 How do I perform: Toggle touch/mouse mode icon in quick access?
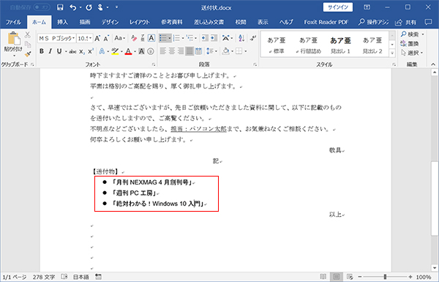(100, 7)
